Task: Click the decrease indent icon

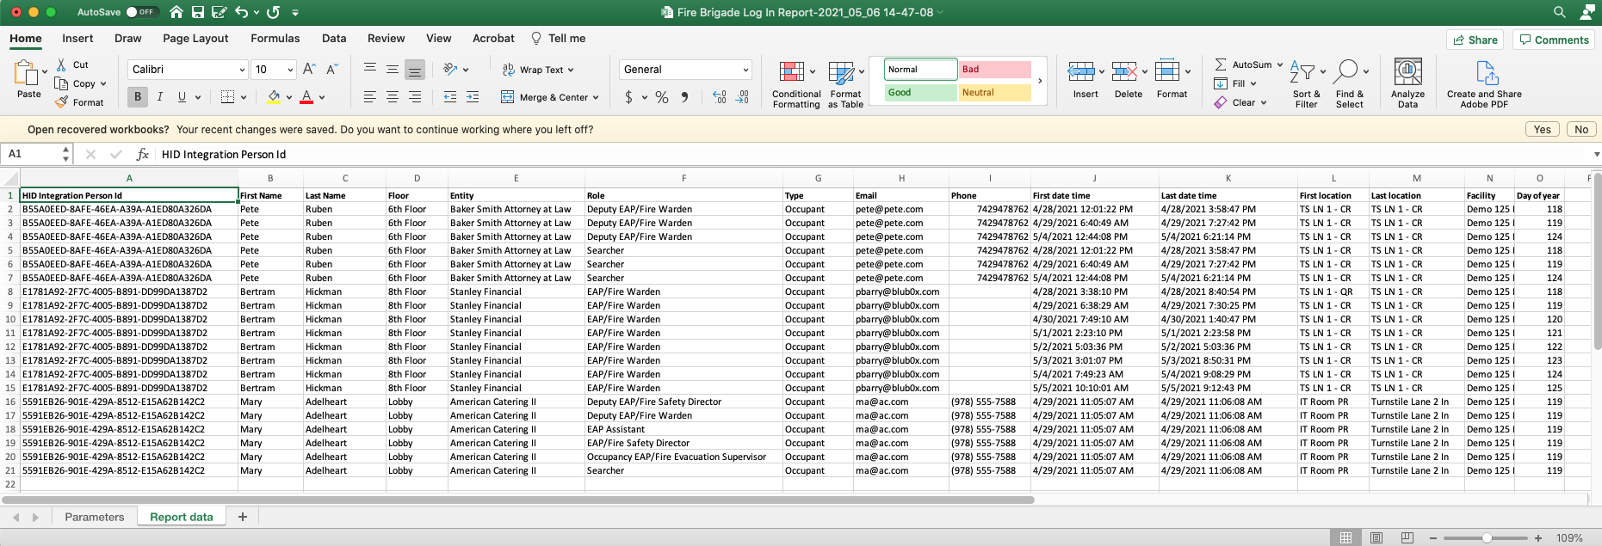Action: coord(449,97)
